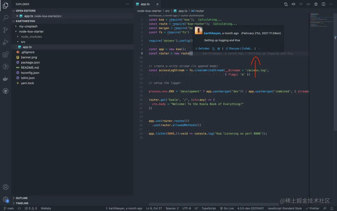
Task: Click the main branch in status bar
Action: (9, 208)
